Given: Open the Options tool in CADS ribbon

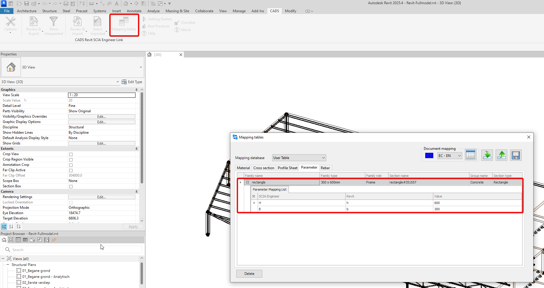Looking at the screenshot, I should [10, 25].
